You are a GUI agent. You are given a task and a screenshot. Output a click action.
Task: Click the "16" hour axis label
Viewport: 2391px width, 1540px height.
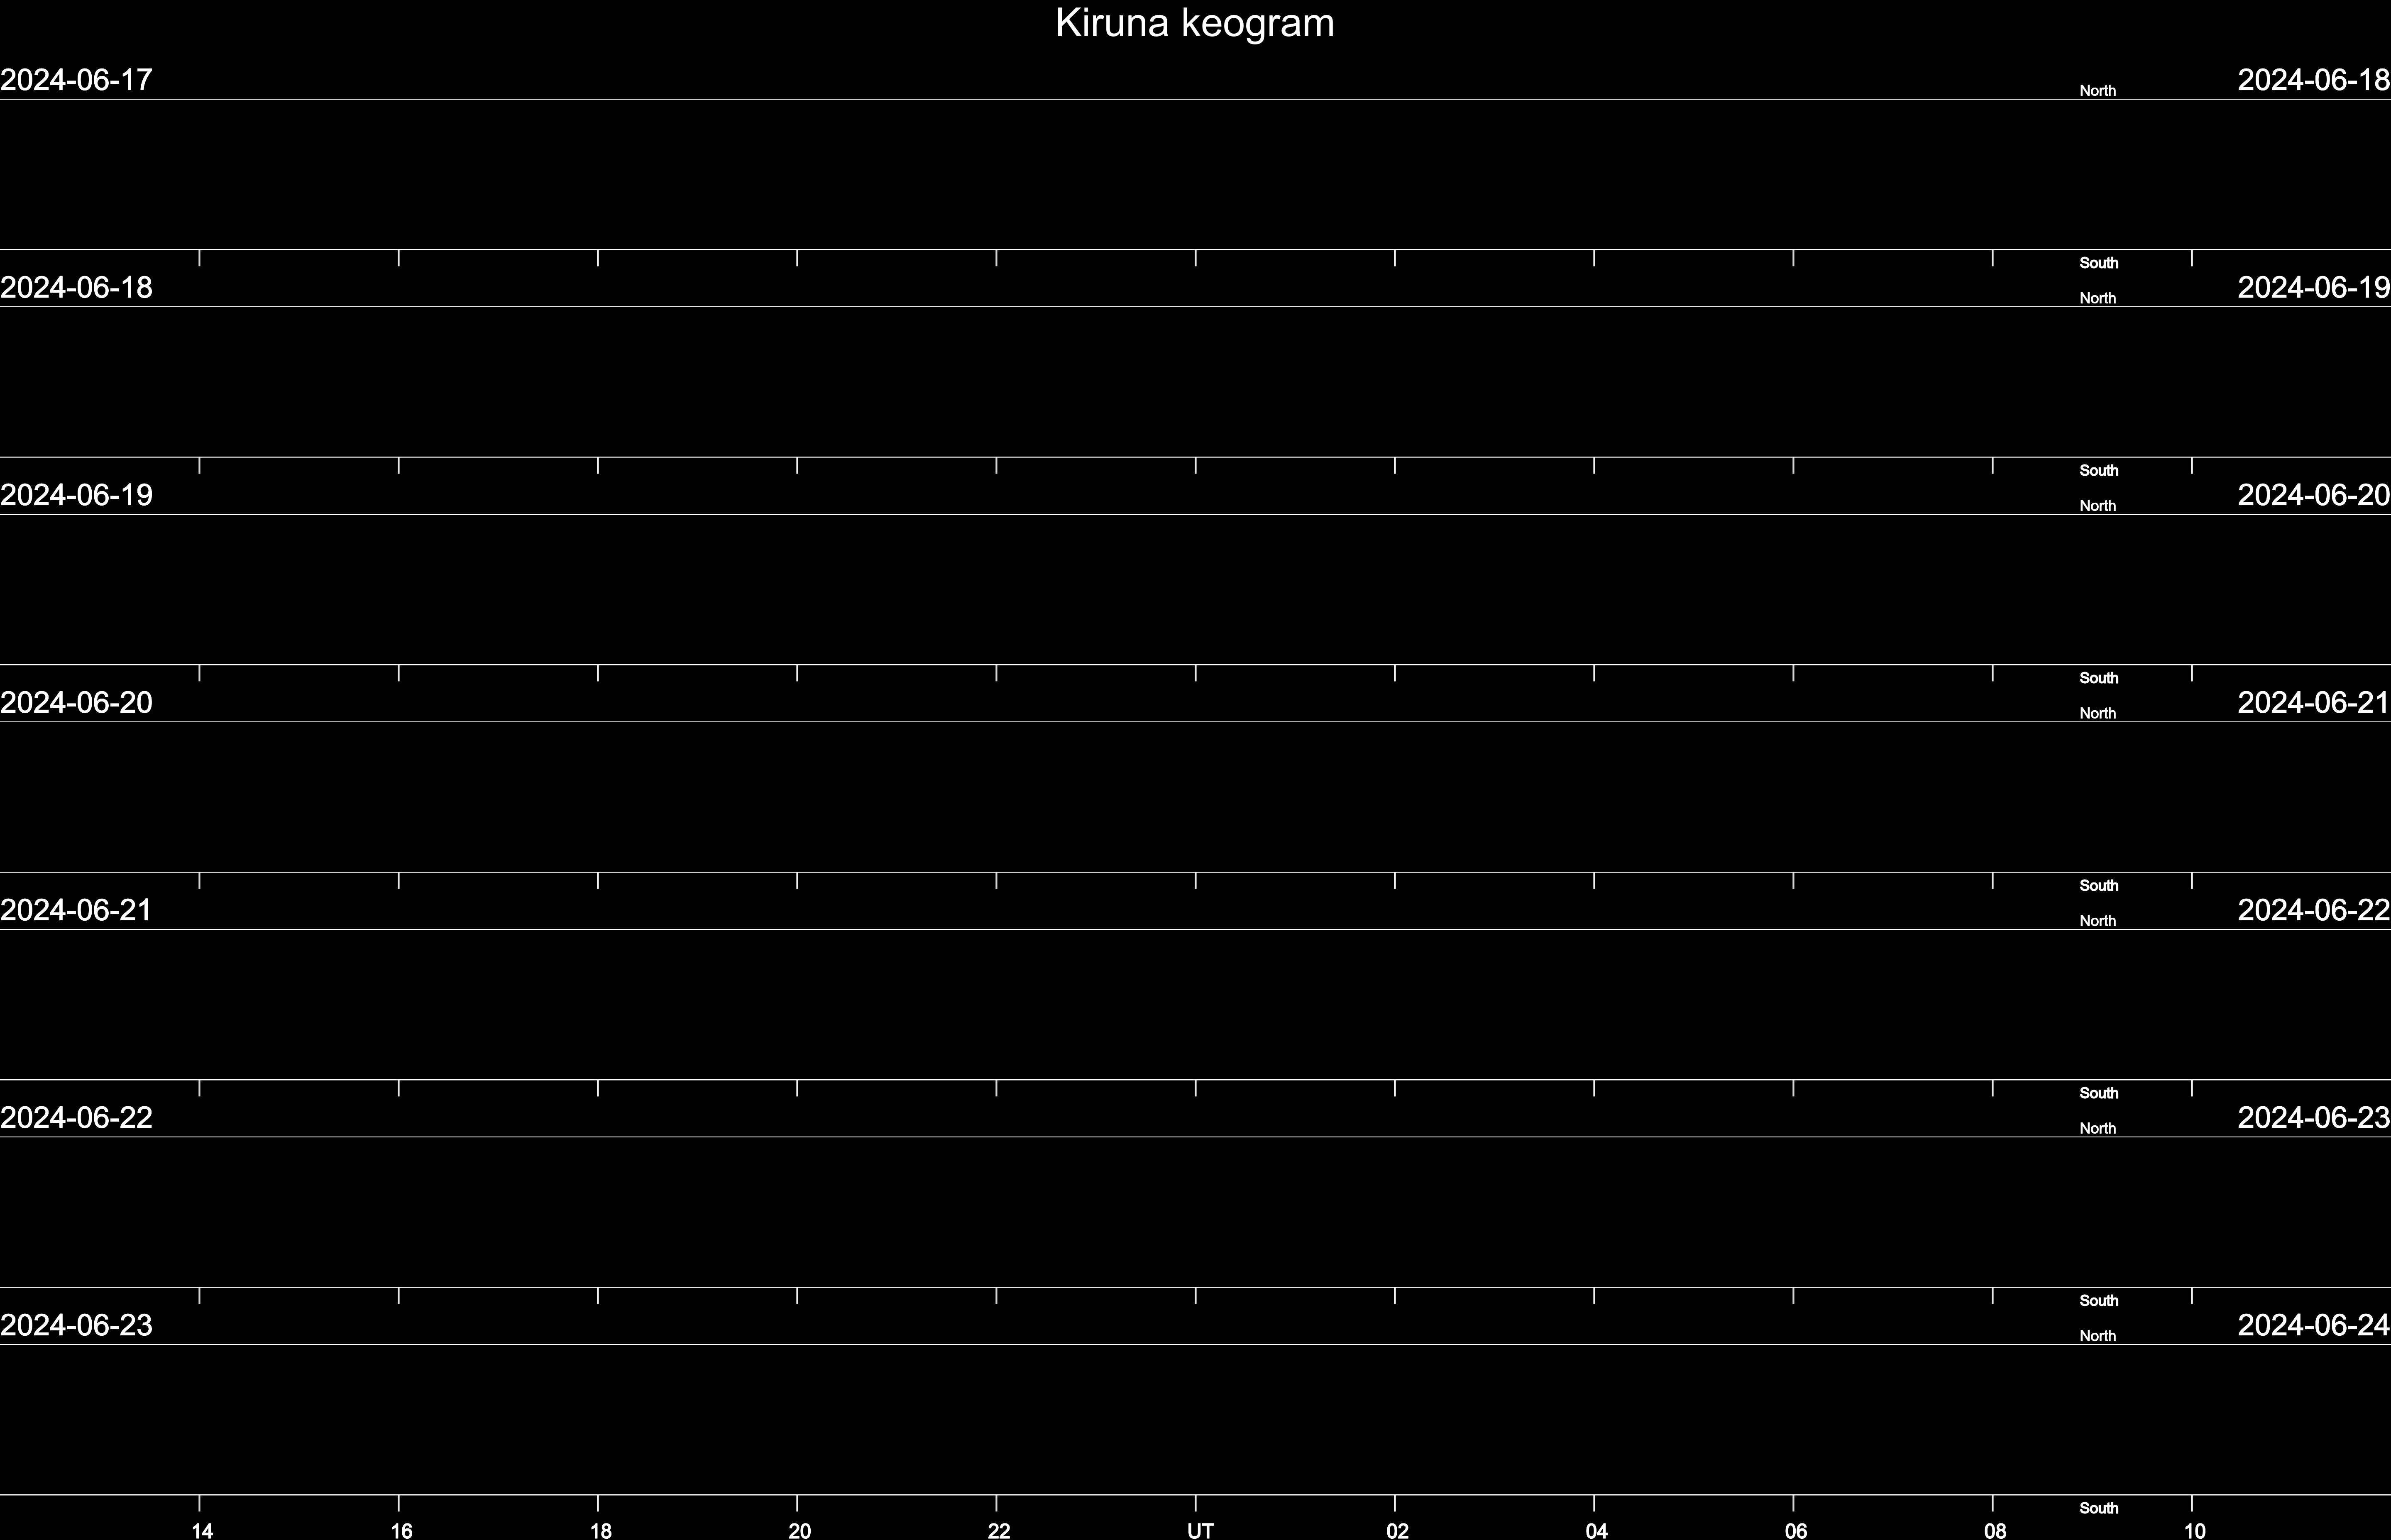point(401,1530)
